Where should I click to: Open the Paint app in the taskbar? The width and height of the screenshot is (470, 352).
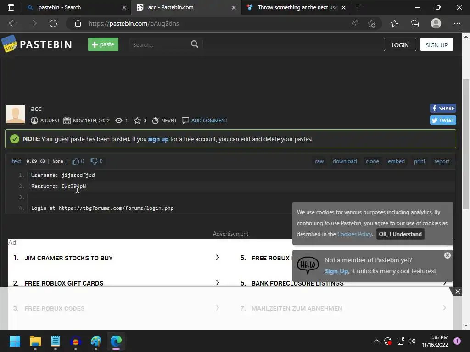pyautogui.click(x=96, y=341)
